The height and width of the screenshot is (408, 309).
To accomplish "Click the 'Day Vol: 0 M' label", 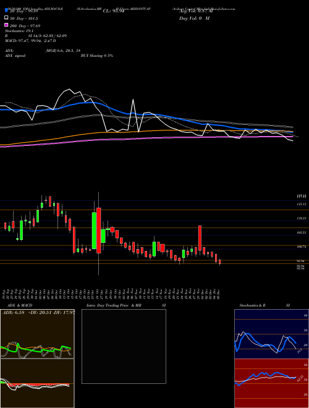I will click(194, 18).
